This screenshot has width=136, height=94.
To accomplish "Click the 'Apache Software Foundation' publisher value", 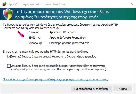I will click(67, 38).
